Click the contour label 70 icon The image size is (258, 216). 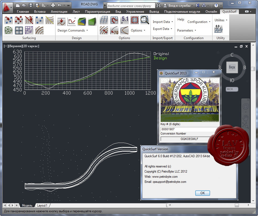coord(114,30)
